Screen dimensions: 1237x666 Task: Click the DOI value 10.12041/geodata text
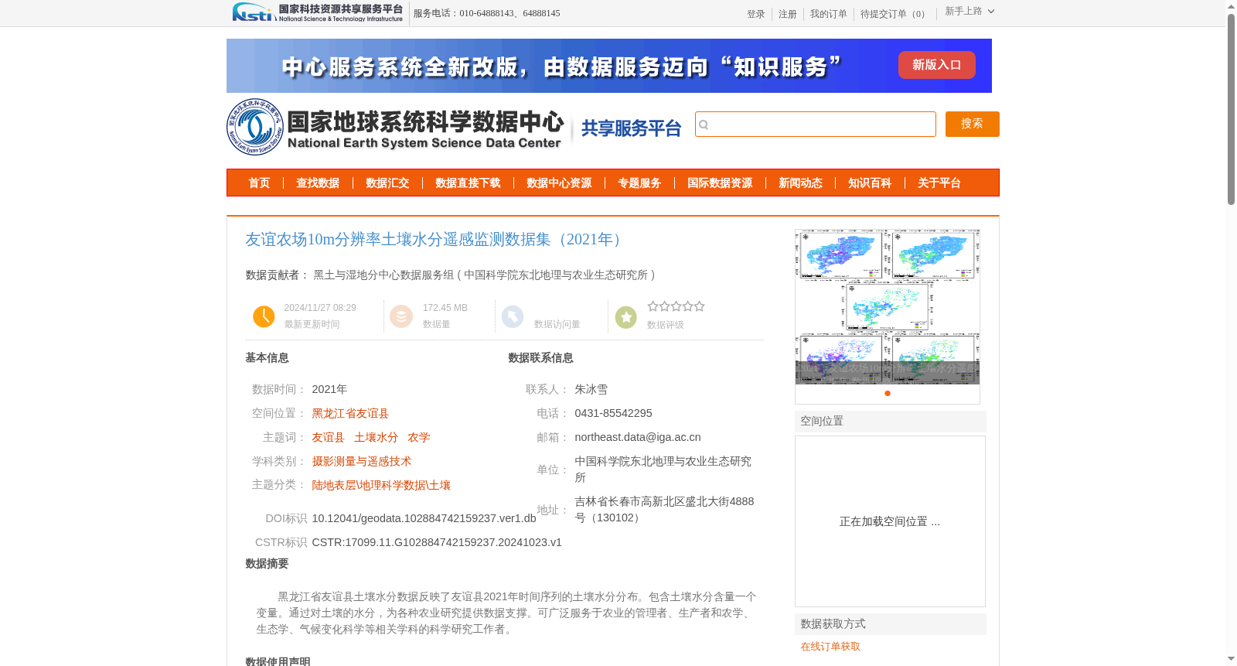(424, 519)
